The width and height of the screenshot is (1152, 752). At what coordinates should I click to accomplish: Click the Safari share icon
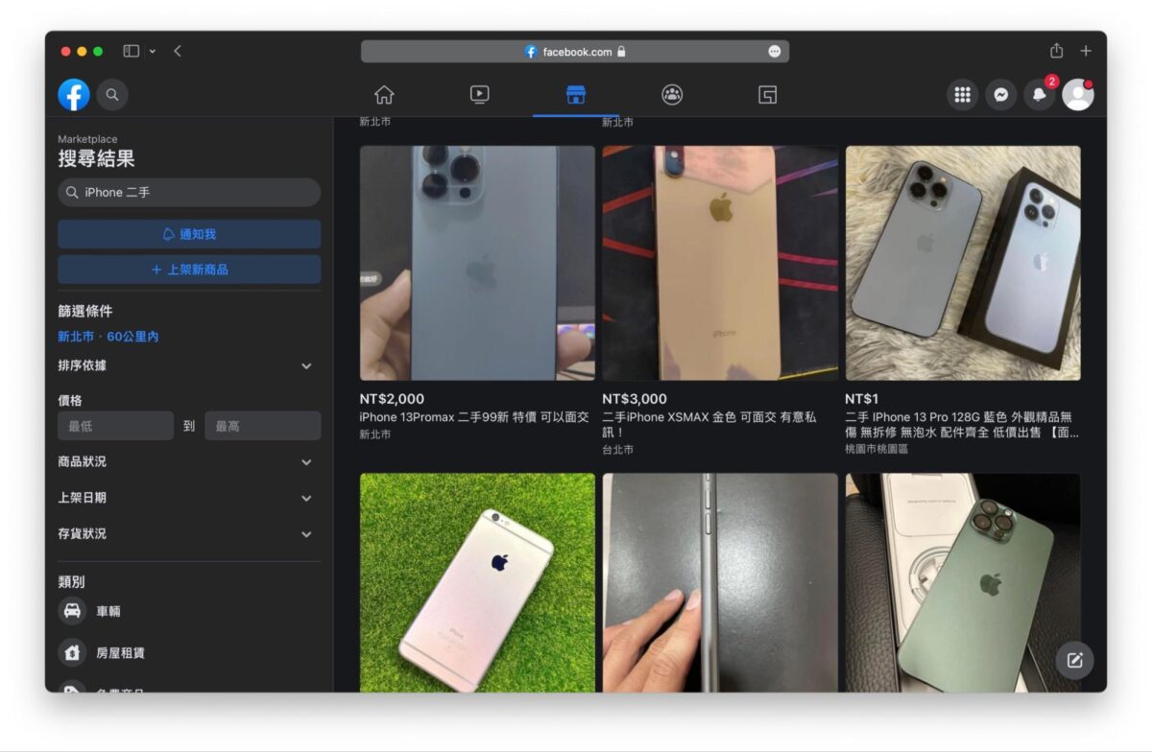(1057, 50)
